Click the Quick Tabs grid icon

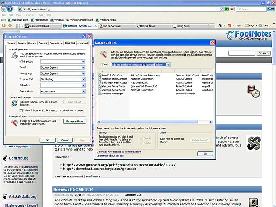(18, 26)
